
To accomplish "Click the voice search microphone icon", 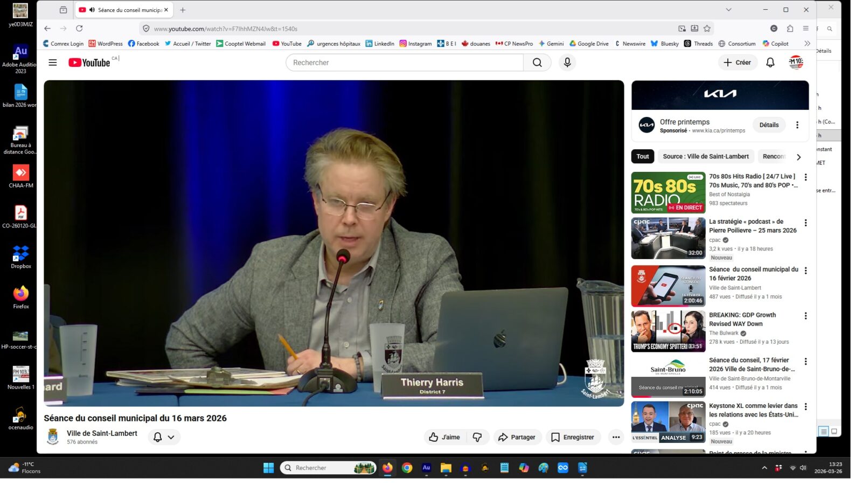I will tap(567, 63).
